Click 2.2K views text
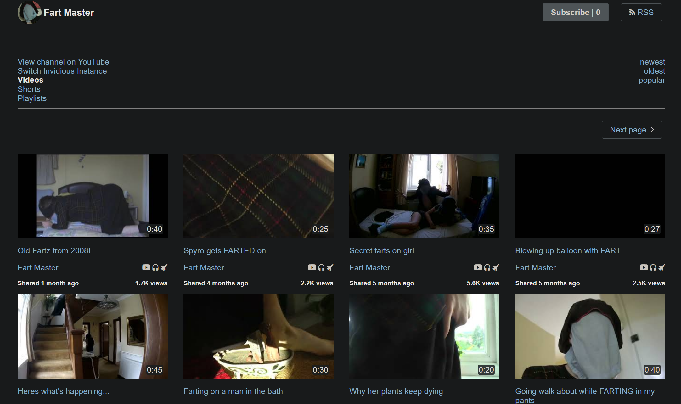This screenshot has height=404, width=681. [317, 283]
